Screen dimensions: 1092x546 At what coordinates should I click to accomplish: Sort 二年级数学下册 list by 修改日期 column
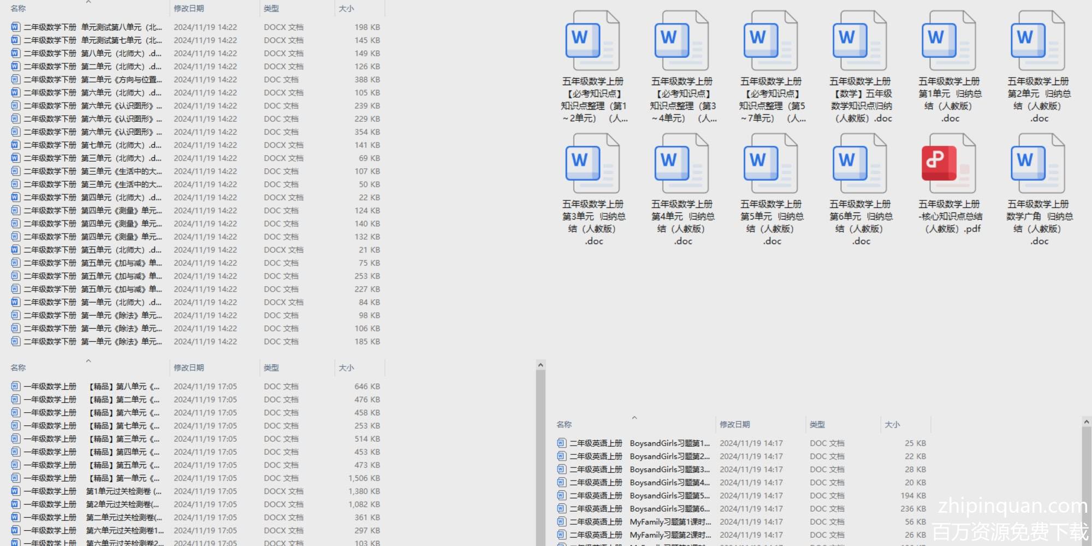click(189, 9)
